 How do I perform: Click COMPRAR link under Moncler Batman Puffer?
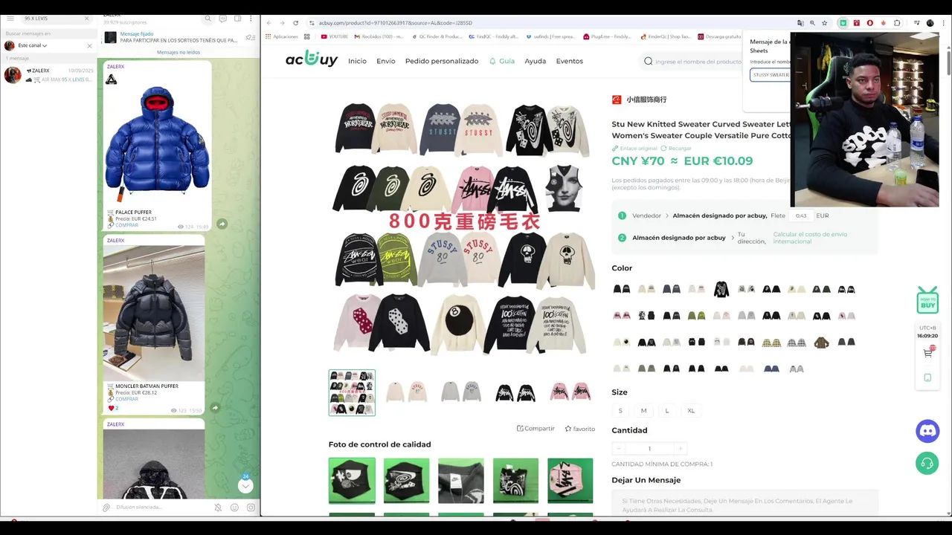click(x=126, y=399)
